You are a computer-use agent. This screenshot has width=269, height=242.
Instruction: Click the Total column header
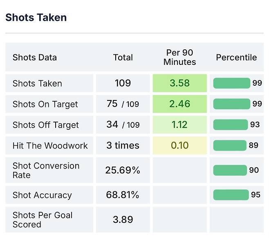tap(123, 58)
